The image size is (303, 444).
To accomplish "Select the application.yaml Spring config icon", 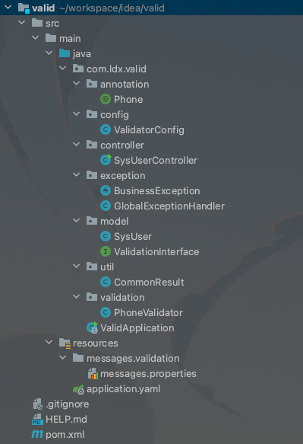I will pyautogui.click(x=78, y=389).
